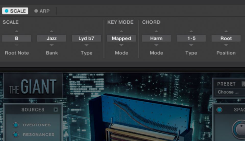Step Bank up with arrow above Jazz

tap(52, 31)
